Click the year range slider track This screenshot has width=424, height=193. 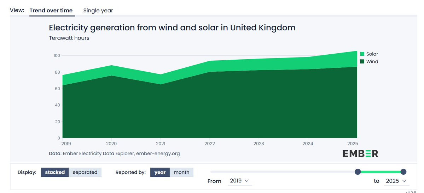coord(283,171)
